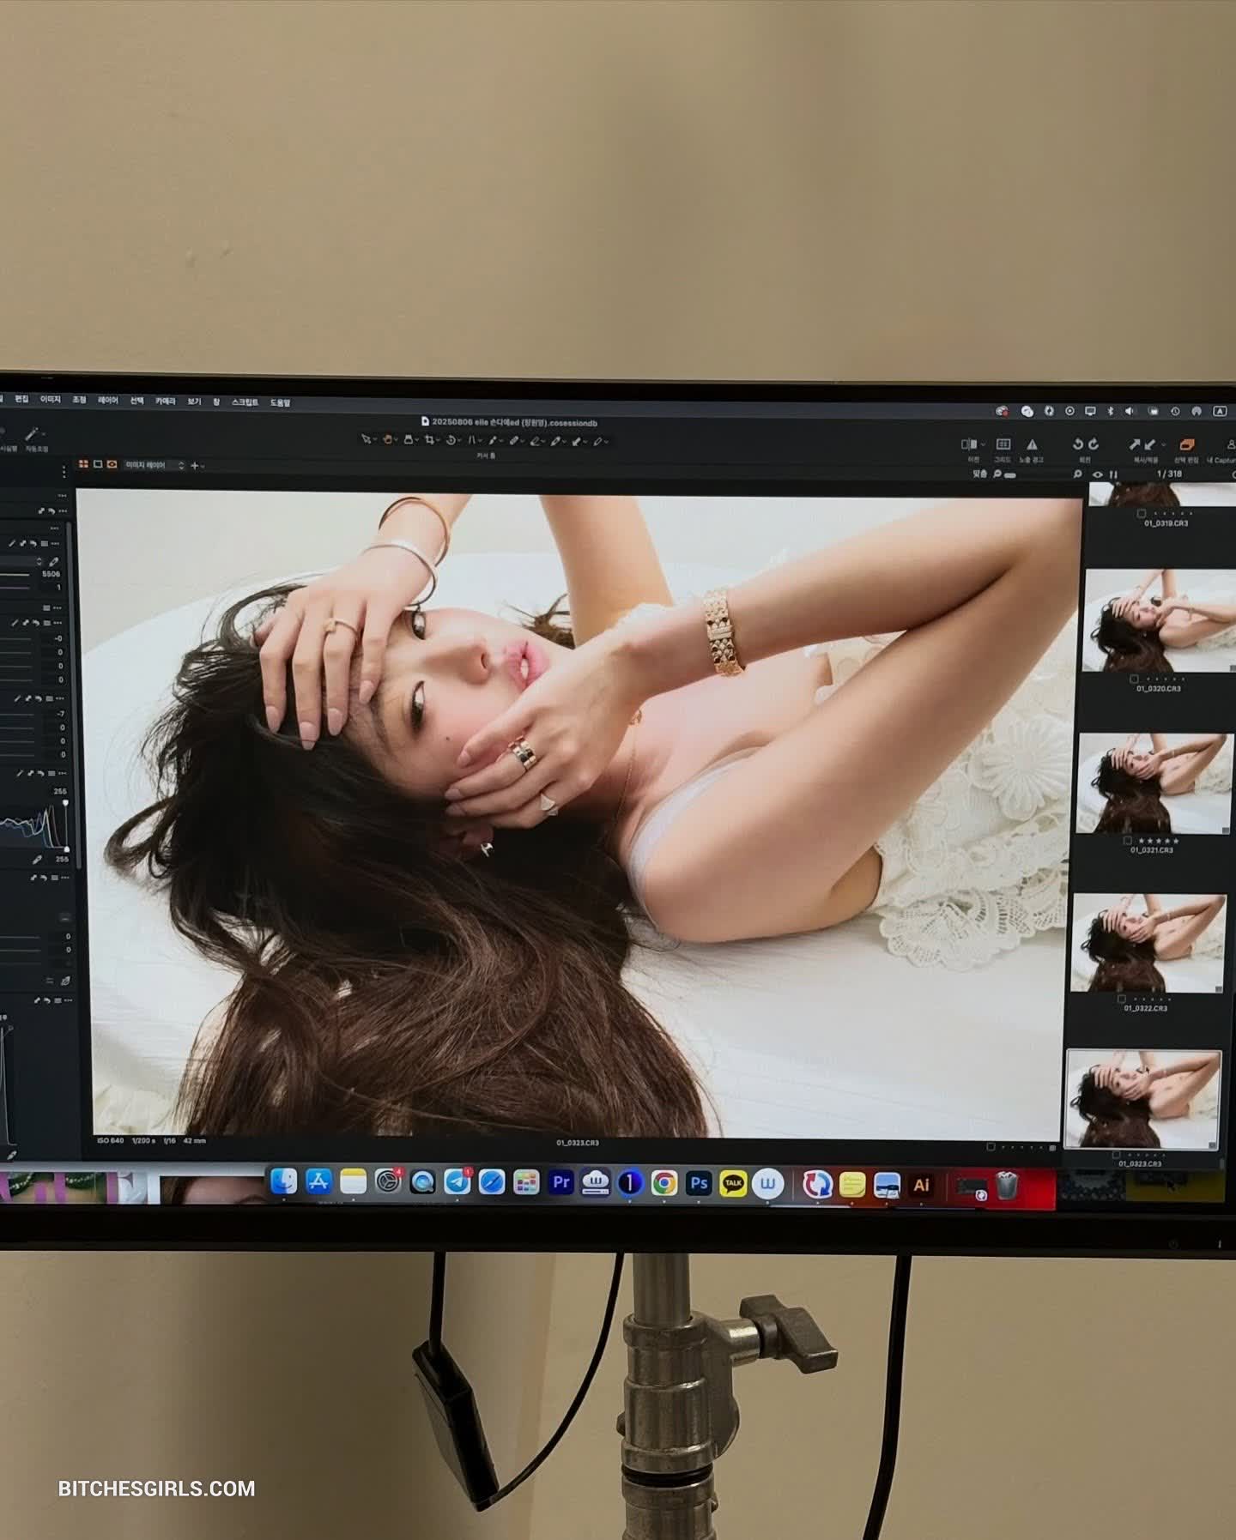Open the 레이어 (Layer) menu
The height and width of the screenshot is (1540, 1236).
[107, 401]
